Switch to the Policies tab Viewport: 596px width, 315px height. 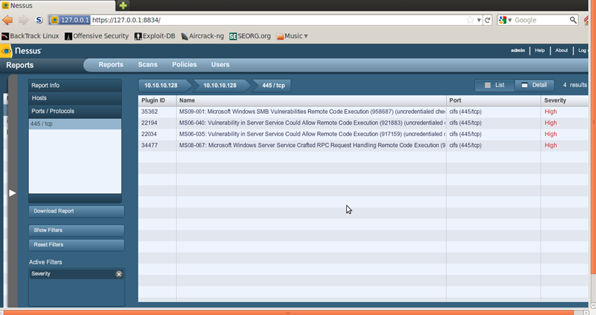[x=184, y=65]
